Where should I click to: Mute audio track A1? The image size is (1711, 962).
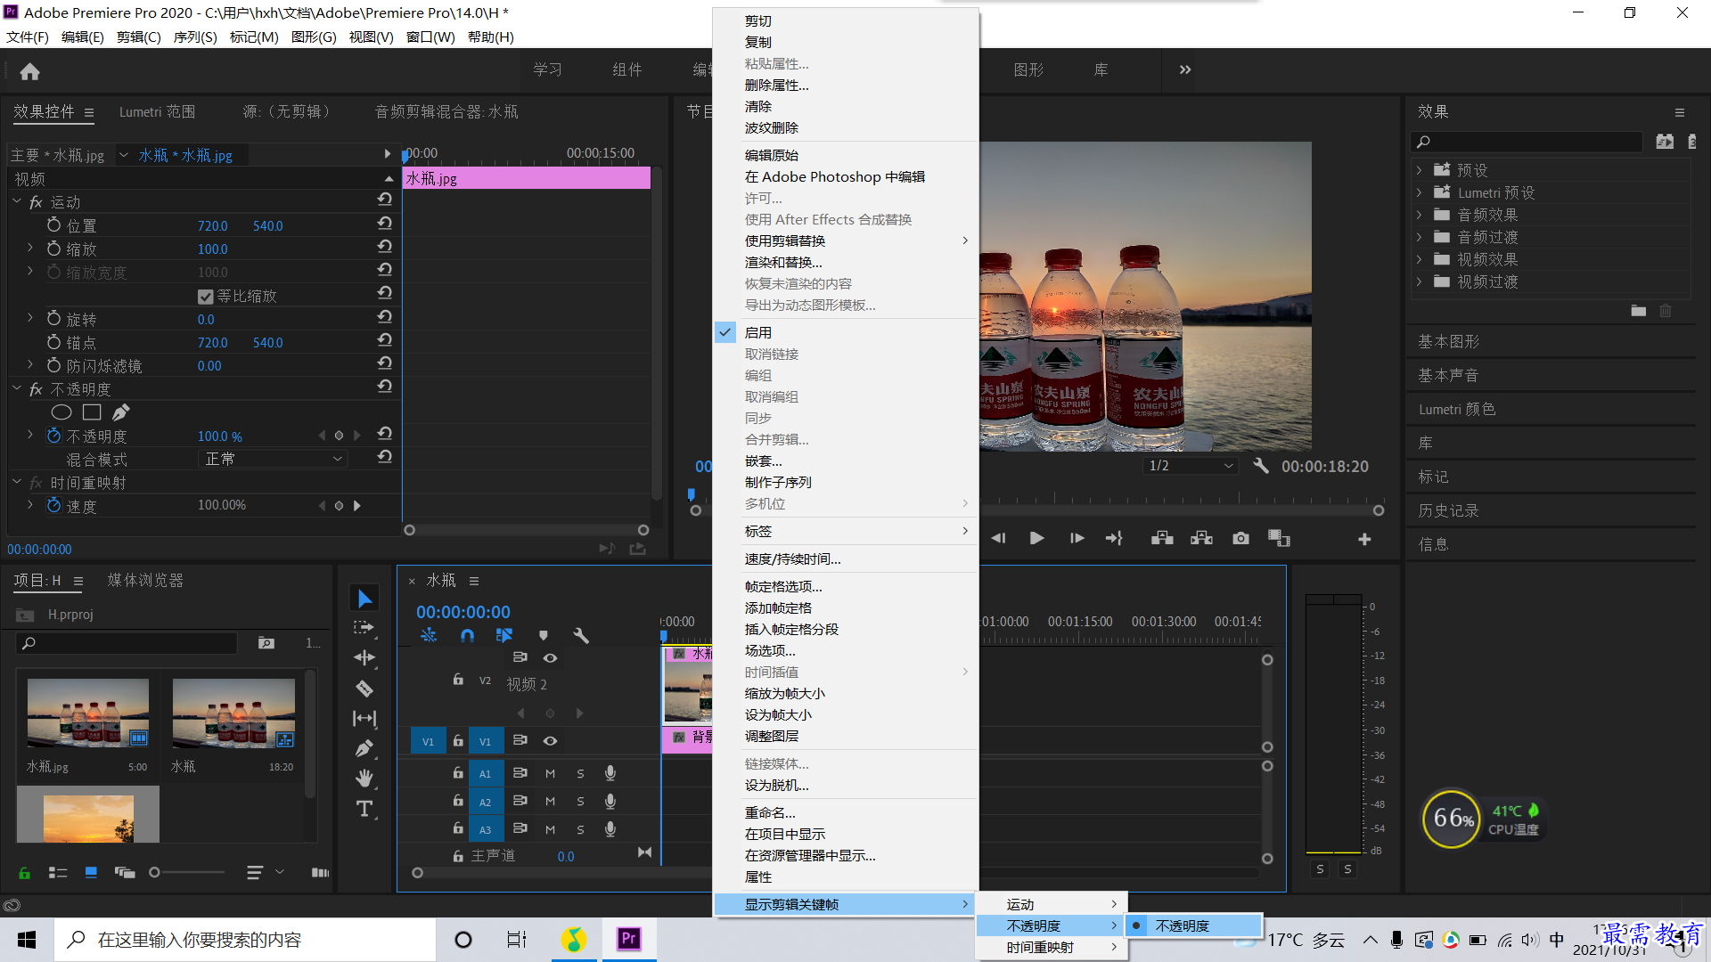pyautogui.click(x=550, y=774)
